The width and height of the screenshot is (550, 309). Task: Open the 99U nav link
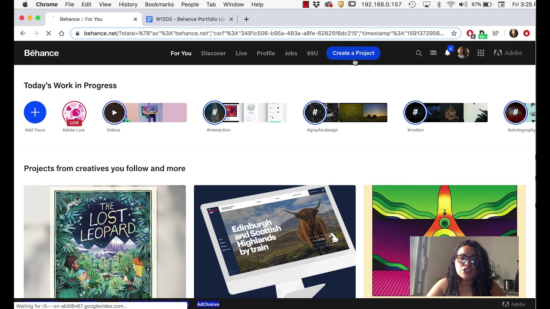click(312, 53)
